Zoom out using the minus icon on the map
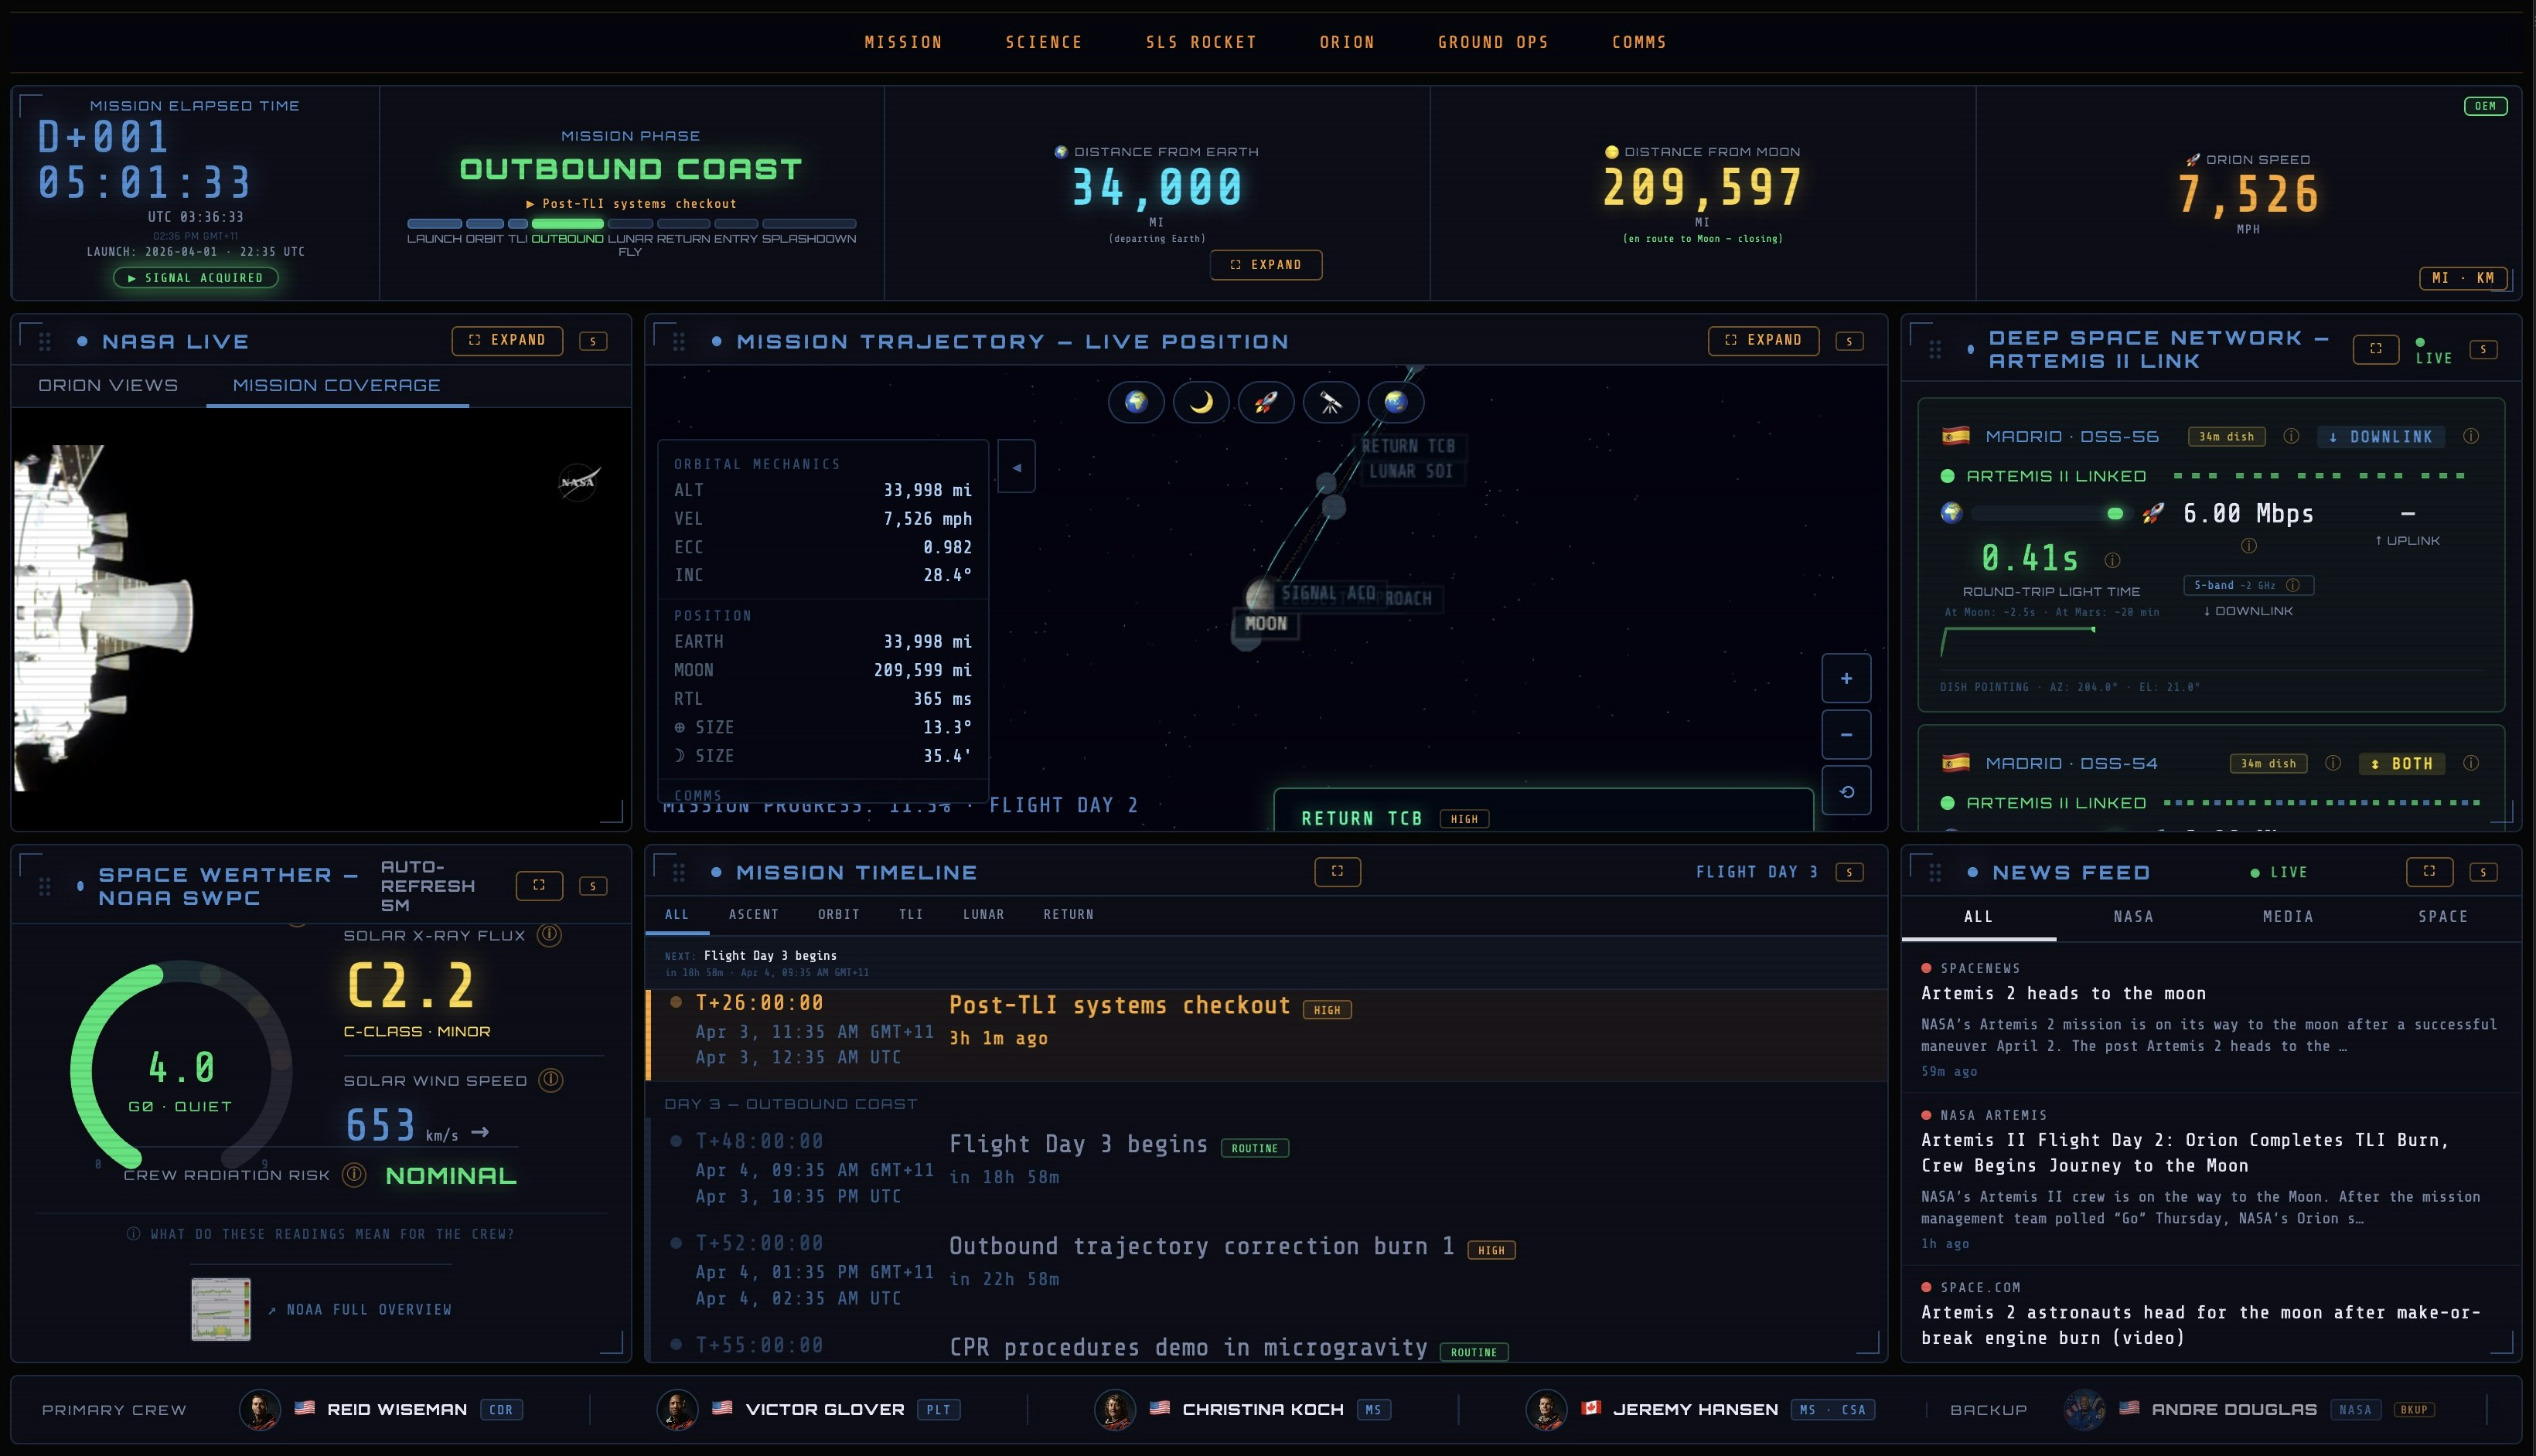This screenshot has height=1456, width=2536. (x=1846, y=734)
